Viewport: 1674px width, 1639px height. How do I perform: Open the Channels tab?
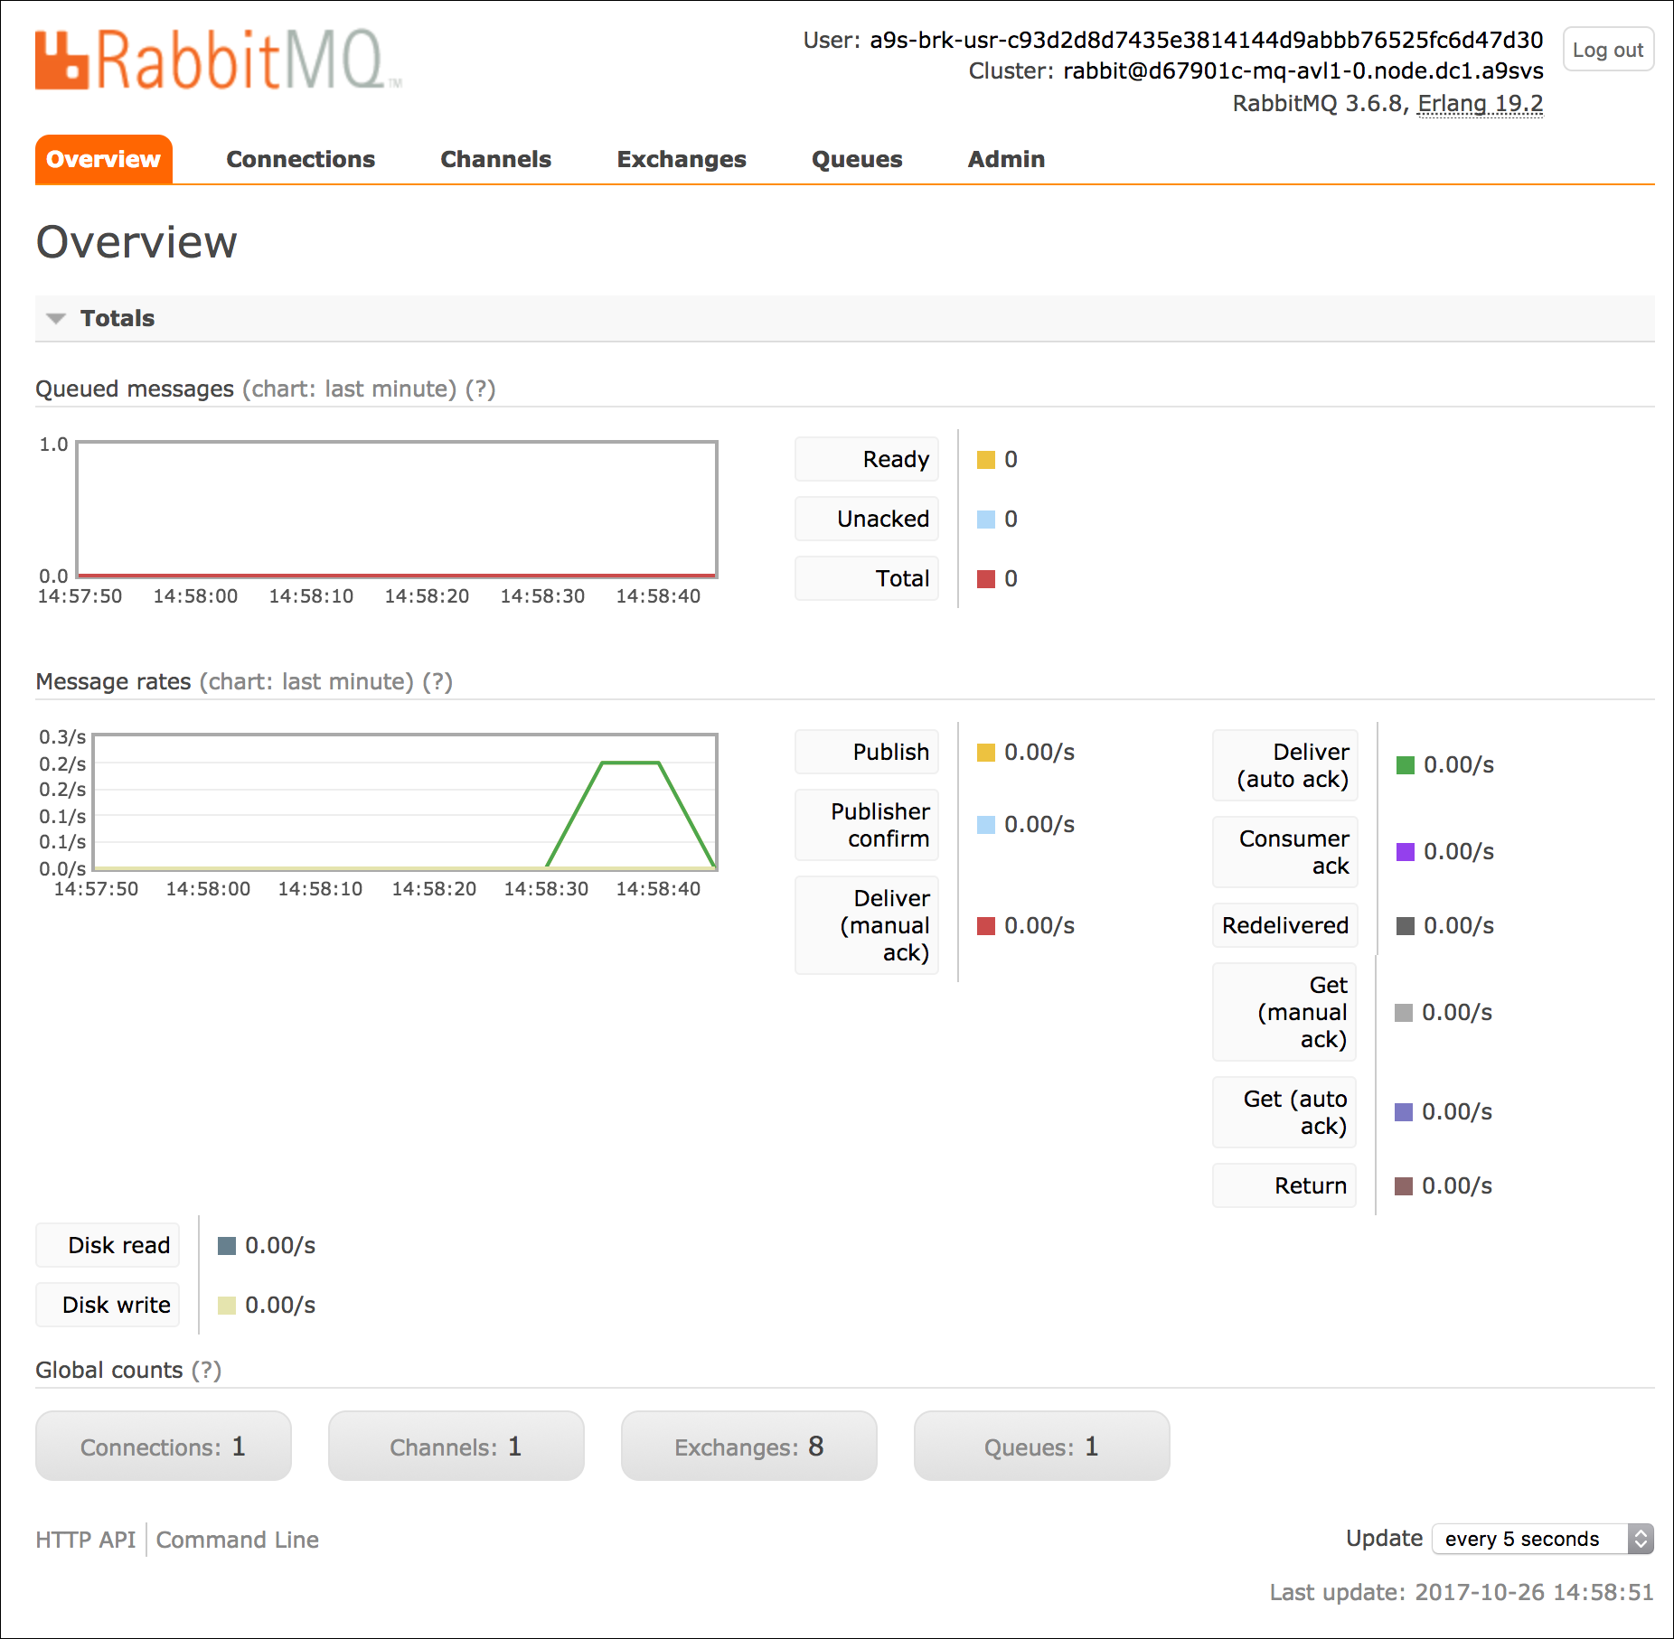click(495, 159)
